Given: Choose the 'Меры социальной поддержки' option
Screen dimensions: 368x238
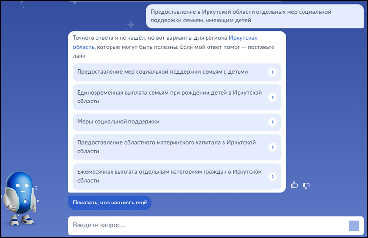Looking at the screenshot, I should click(x=119, y=122).
